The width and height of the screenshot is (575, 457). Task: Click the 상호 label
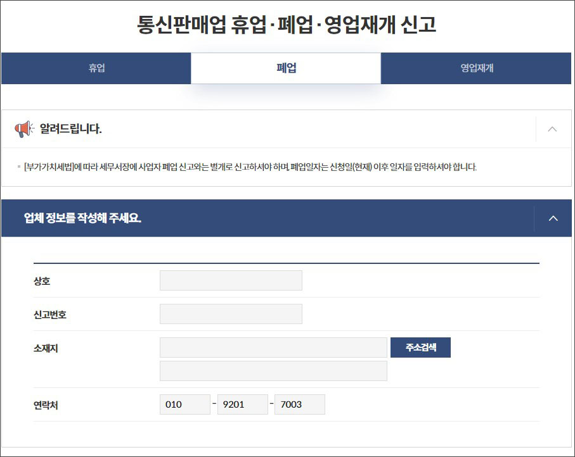pos(42,281)
